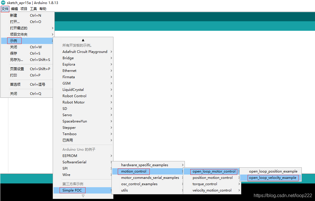Open torque_control submenu

point(212,184)
